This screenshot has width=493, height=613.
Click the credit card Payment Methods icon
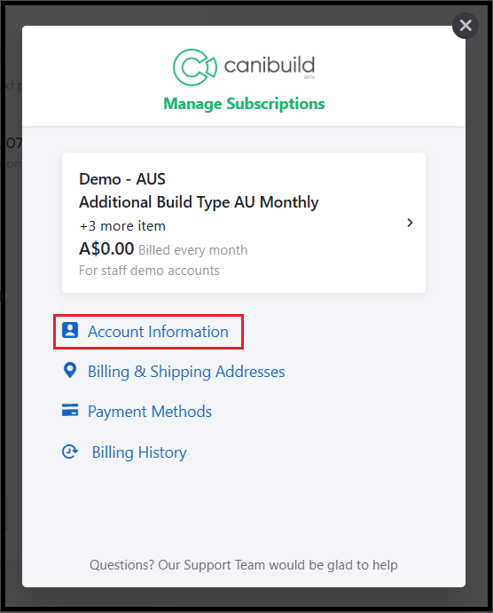coord(70,410)
